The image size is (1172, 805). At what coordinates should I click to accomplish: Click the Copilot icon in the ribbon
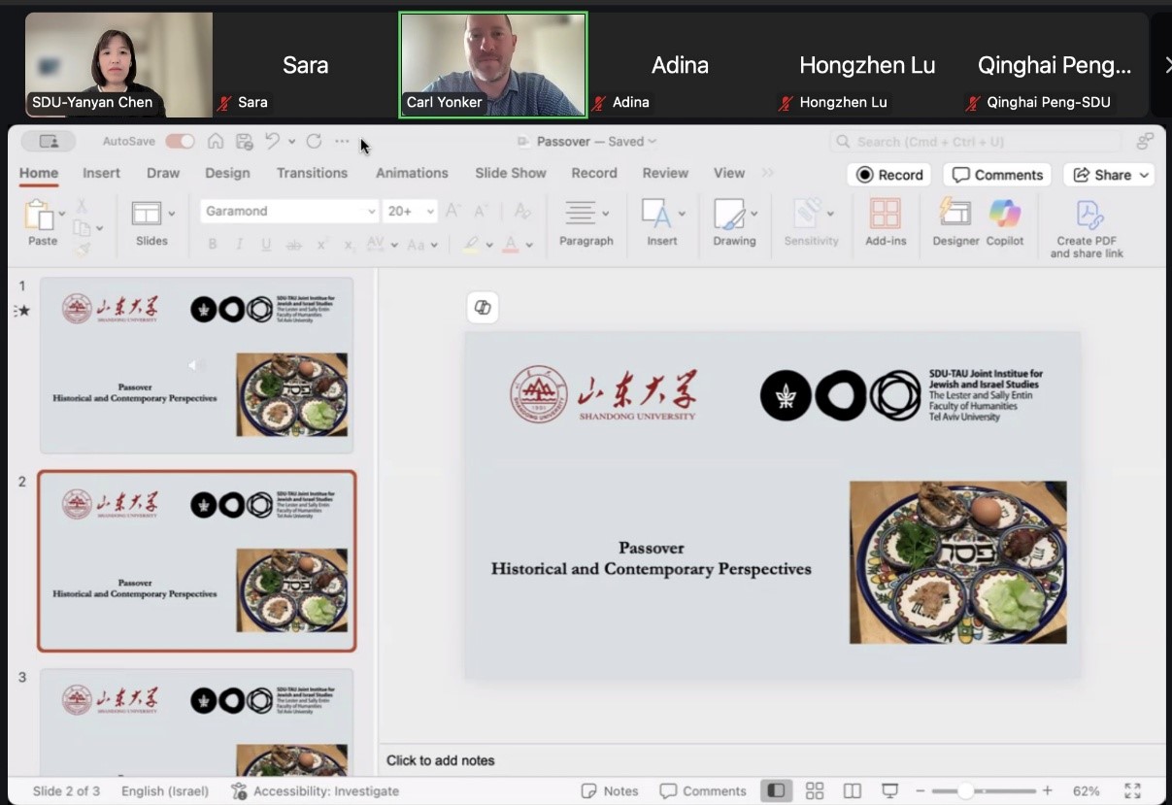[1005, 214]
